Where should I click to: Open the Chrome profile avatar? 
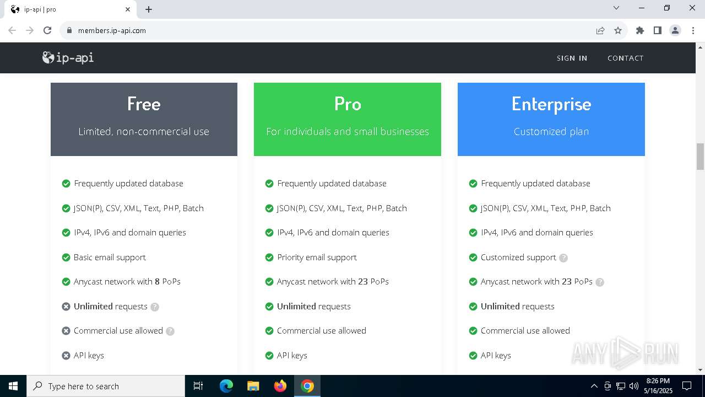[675, 30]
